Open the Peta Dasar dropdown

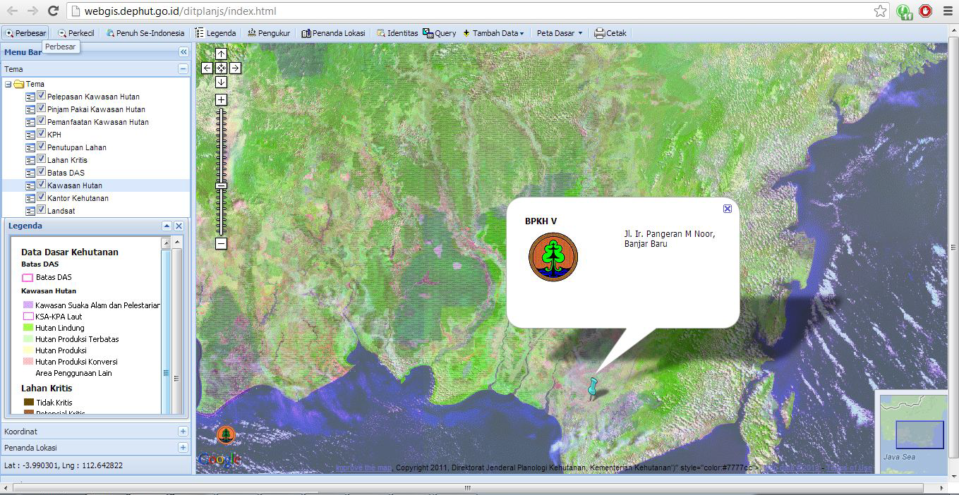pos(559,32)
